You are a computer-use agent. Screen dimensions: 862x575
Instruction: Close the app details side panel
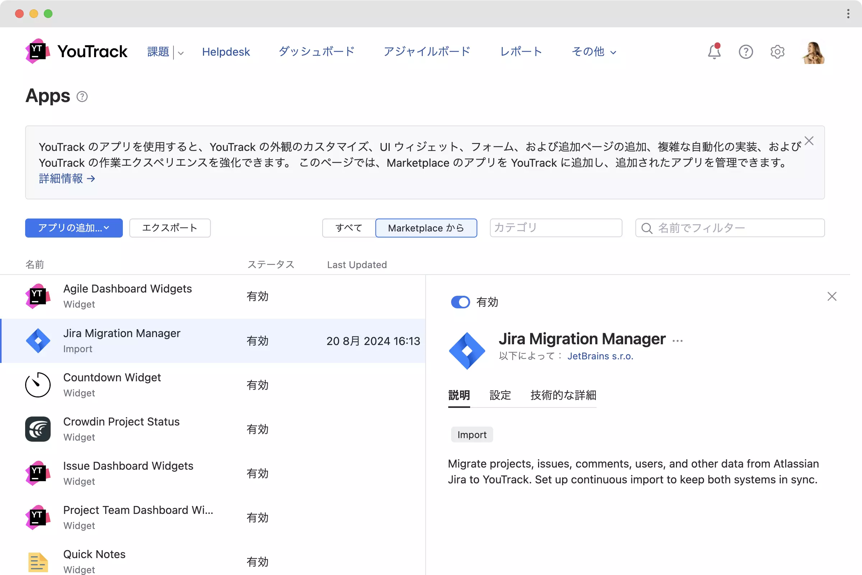pos(831,296)
